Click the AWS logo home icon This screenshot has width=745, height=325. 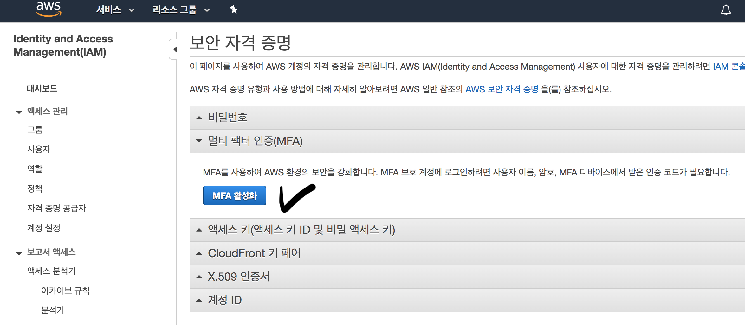[x=49, y=9]
